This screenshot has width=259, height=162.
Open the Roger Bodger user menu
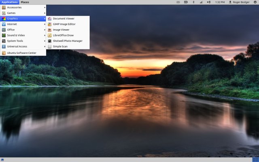click(x=239, y=2)
